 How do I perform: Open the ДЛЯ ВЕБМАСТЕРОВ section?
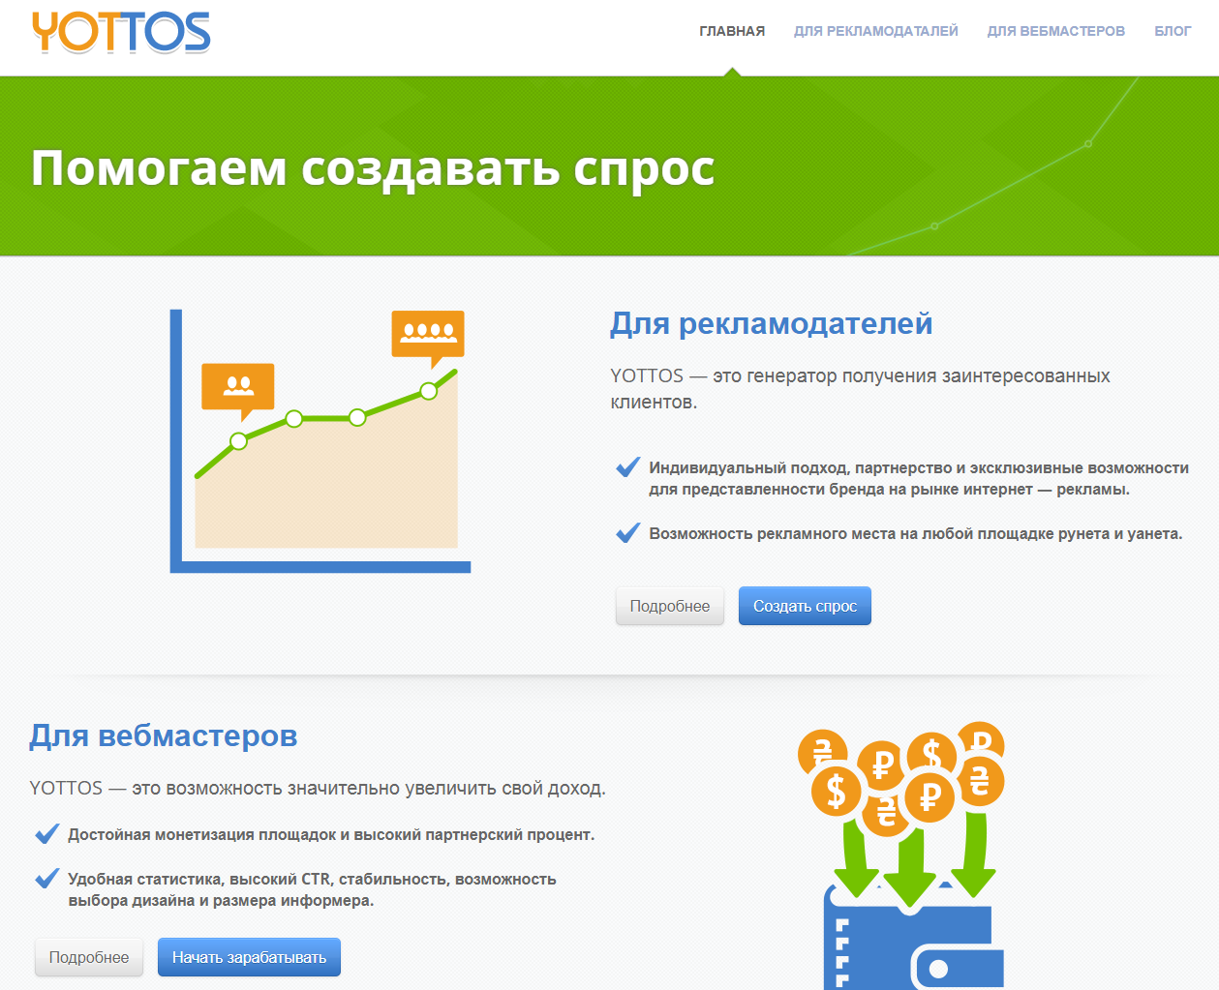(x=1055, y=30)
